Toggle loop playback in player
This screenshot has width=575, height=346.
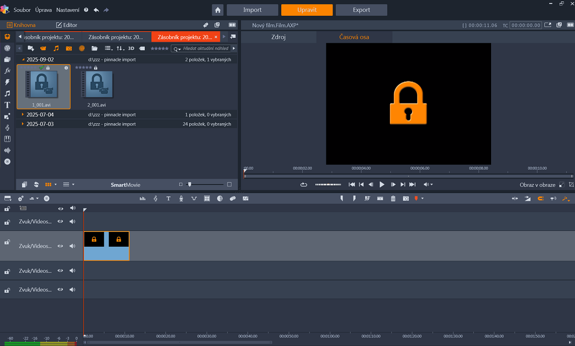point(304,185)
